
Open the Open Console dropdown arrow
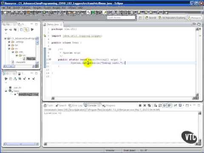(190, 105)
